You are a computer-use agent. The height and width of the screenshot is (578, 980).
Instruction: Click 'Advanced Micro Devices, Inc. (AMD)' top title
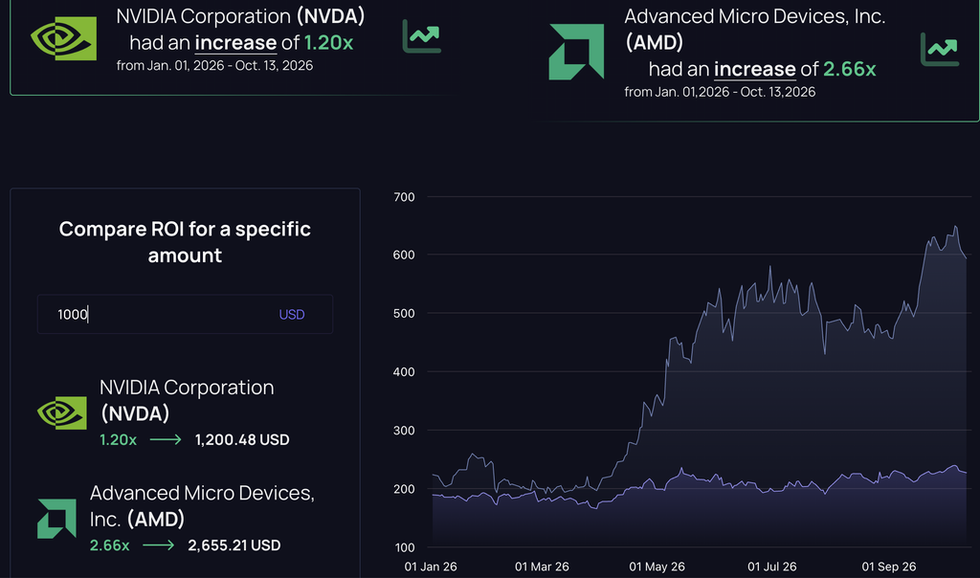tap(755, 30)
